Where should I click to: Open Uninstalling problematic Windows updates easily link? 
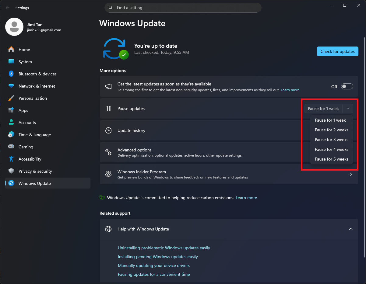(x=164, y=248)
